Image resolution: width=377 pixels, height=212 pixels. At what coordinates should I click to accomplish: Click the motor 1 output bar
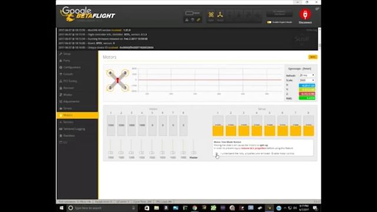(111, 125)
